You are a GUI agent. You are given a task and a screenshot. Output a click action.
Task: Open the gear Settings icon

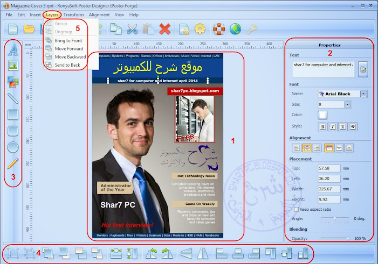[200, 29]
